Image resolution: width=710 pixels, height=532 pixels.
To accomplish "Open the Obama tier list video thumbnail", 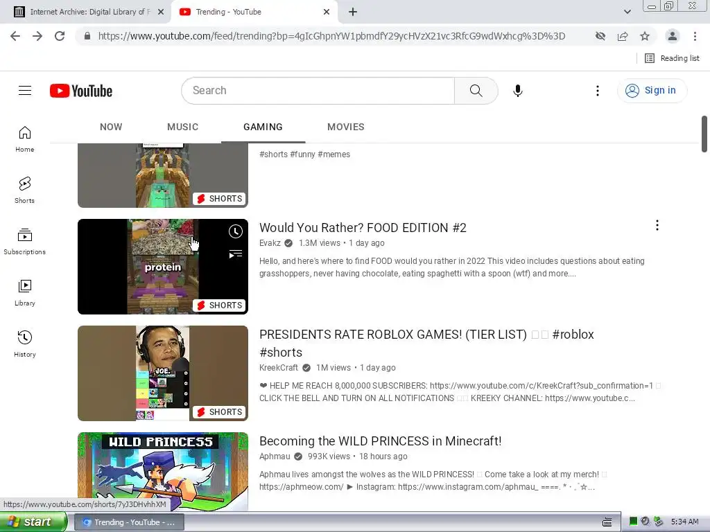I will pos(163,373).
